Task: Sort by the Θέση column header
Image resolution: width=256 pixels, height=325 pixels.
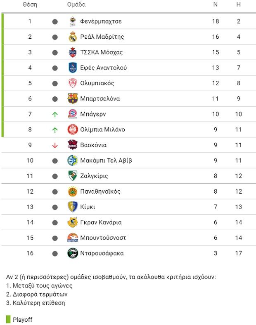Action: coord(30,5)
